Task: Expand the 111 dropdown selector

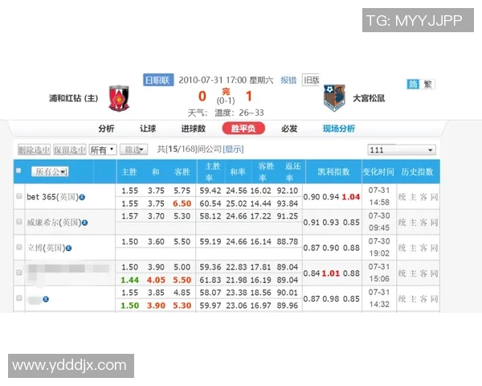Action: click(401, 150)
